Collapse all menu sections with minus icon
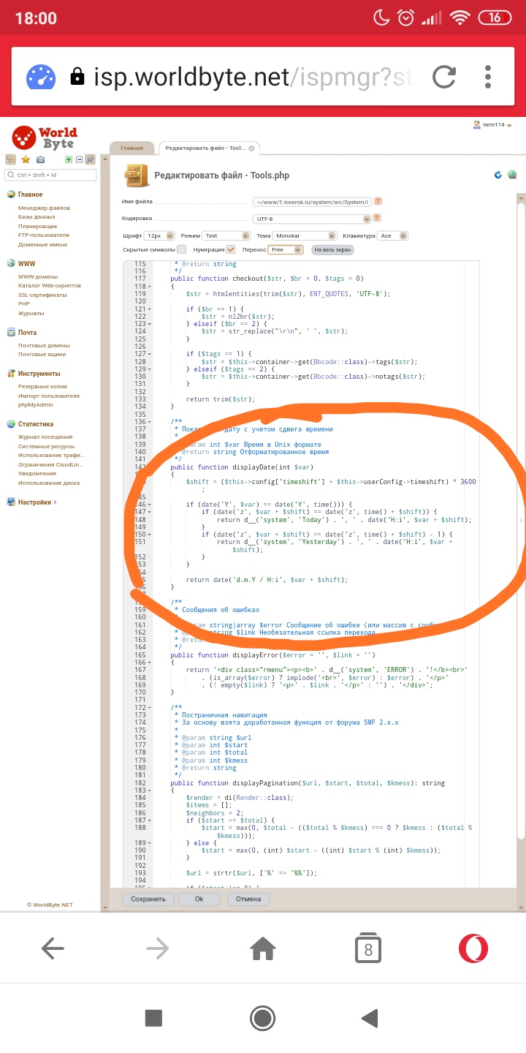The image size is (526, 1053). point(79,159)
